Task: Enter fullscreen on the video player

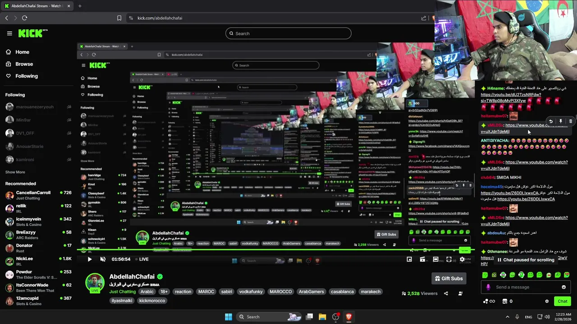Action: (449, 259)
